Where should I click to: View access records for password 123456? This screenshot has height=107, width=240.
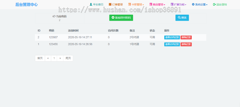point(172,44)
